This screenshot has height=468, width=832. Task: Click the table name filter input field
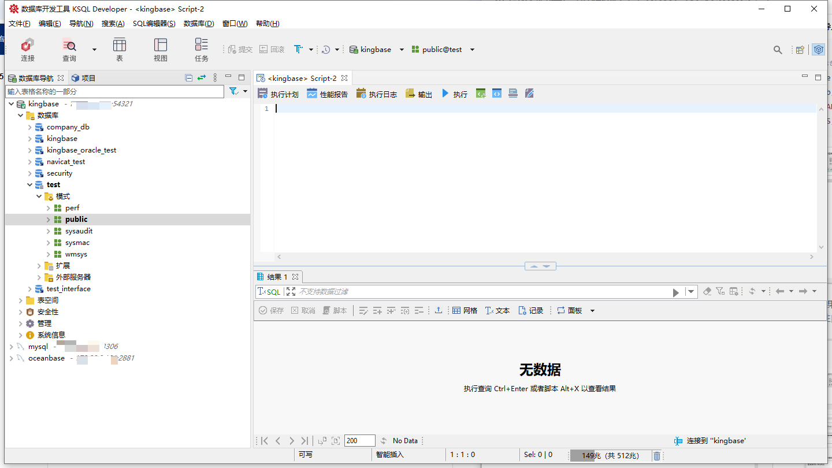(x=114, y=92)
